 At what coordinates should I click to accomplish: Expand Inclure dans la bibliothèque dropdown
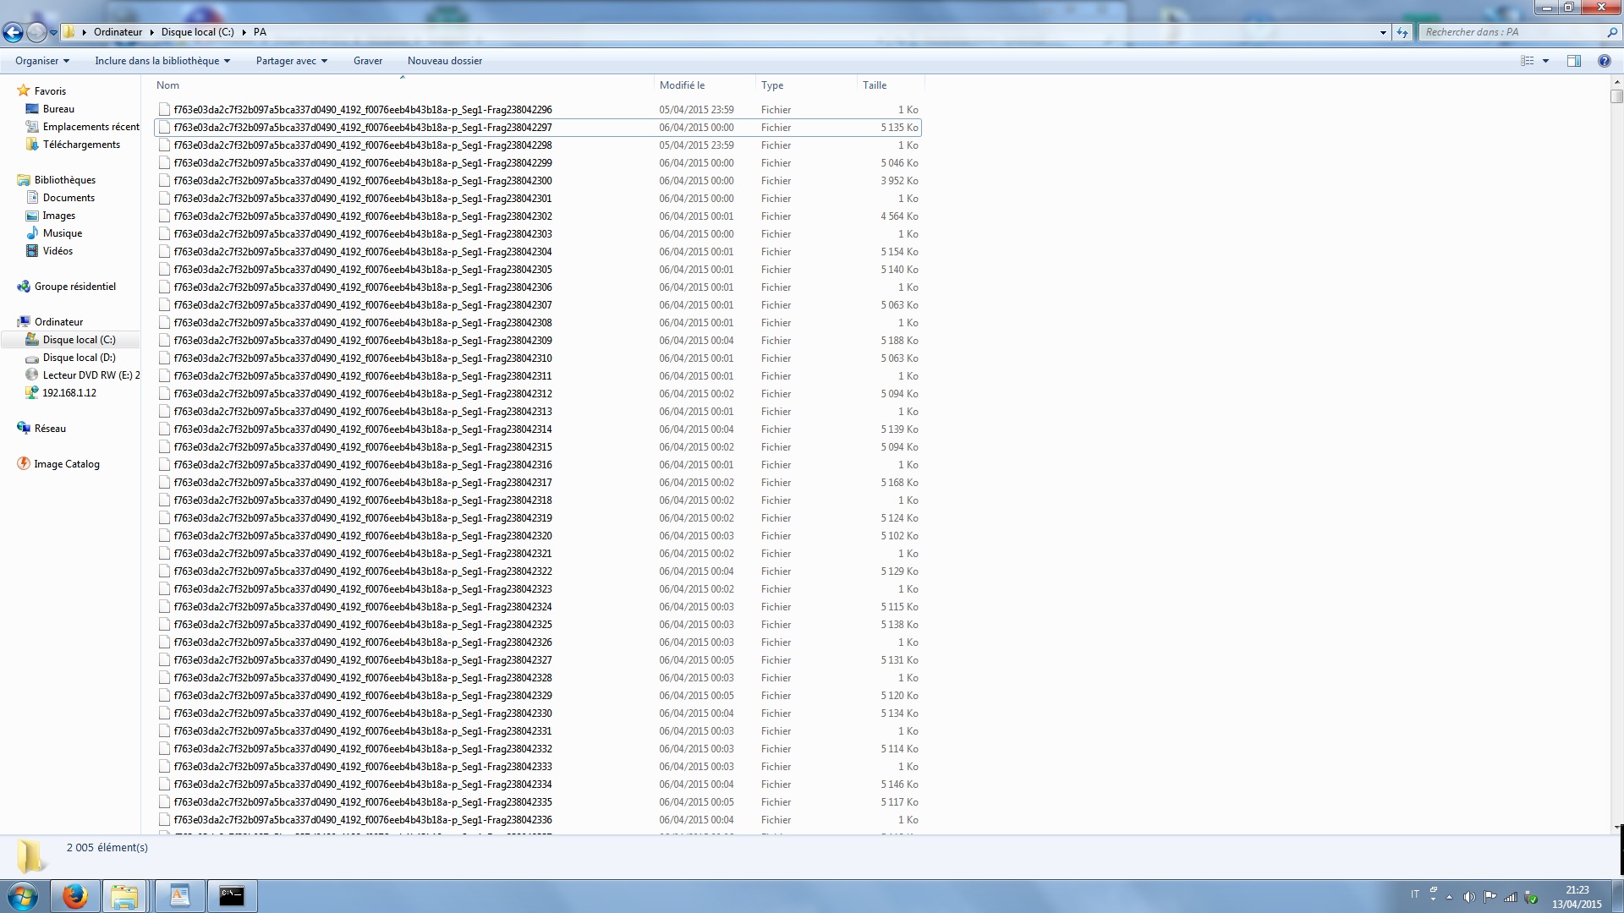coord(162,61)
